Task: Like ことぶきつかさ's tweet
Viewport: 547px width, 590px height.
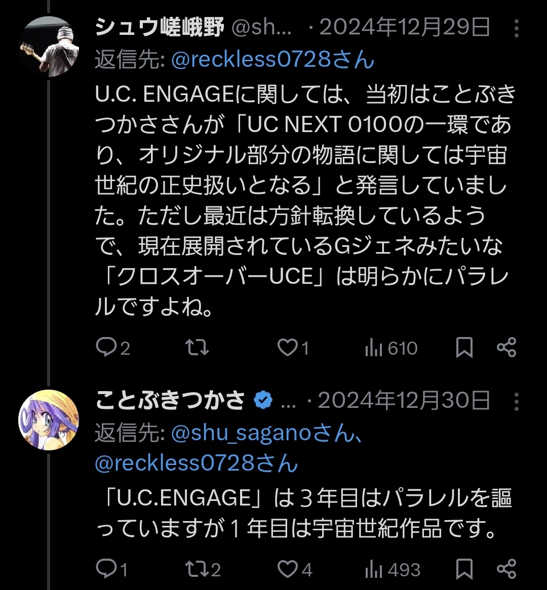Action: pyautogui.click(x=288, y=569)
